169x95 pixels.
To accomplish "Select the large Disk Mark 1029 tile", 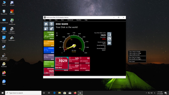I will tap(62, 63).
